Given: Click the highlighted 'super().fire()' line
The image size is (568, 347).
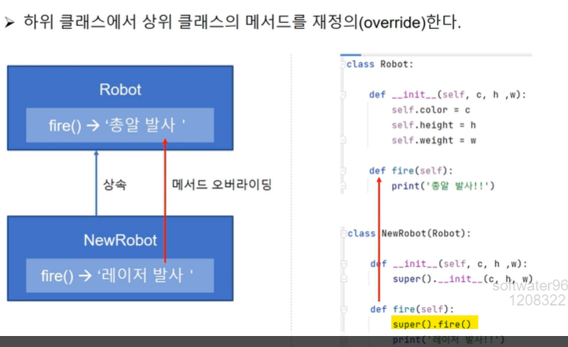Looking at the screenshot, I should 434,323.
